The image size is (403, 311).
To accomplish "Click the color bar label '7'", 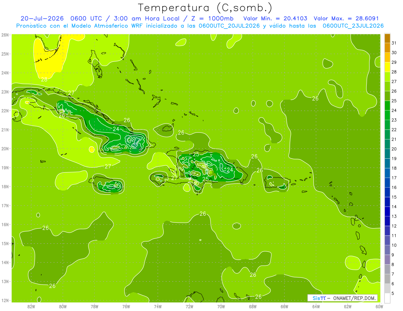I will click(x=393, y=274).
